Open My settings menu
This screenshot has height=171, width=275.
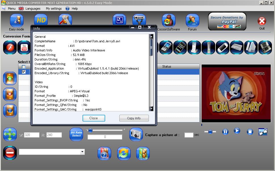54,9
